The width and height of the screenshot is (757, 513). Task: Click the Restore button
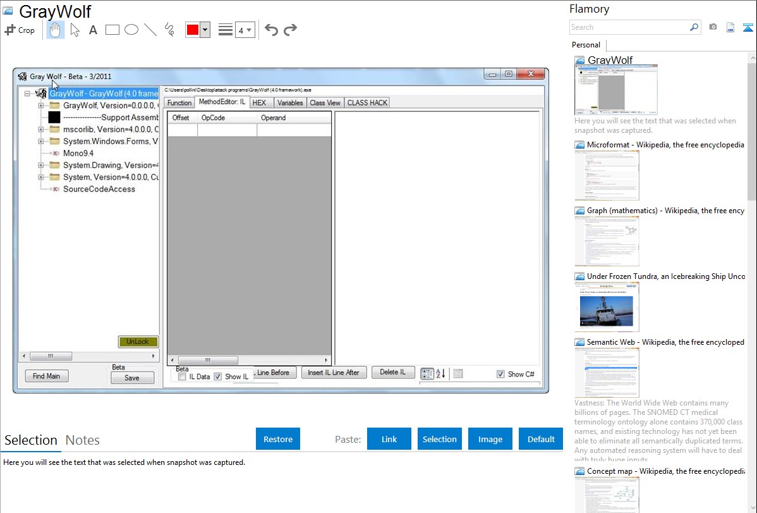click(278, 439)
